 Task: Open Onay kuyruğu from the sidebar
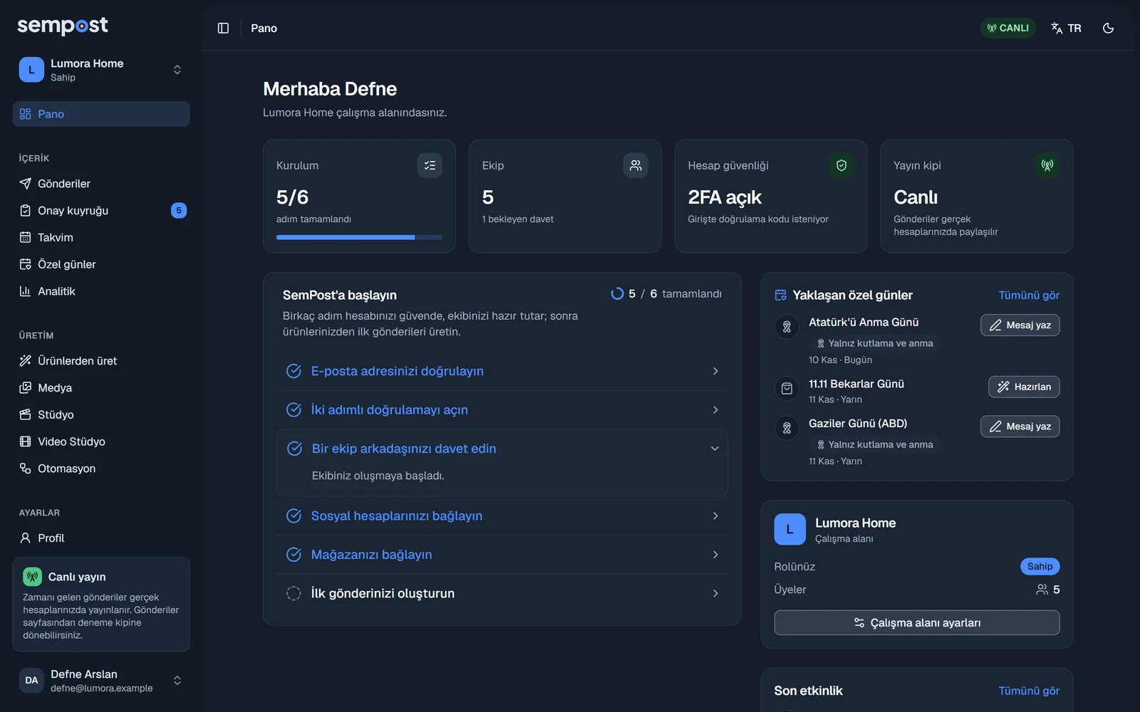101,211
